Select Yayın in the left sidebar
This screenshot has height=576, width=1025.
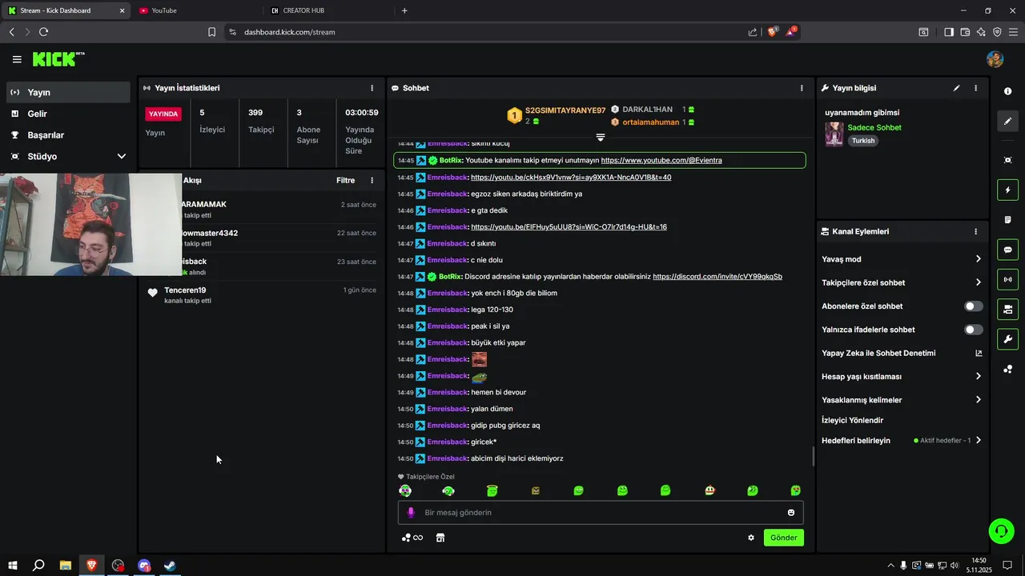pyautogui.click(x=68, y=92)
